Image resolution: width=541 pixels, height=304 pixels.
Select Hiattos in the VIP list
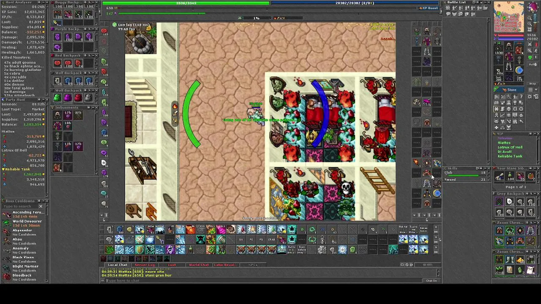(x=503, y=143)
